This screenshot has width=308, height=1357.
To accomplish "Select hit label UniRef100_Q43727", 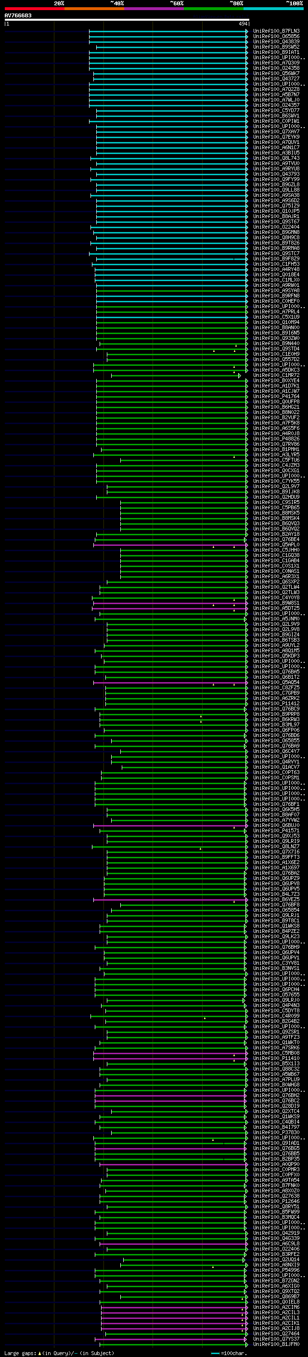I will coord(276,78).
